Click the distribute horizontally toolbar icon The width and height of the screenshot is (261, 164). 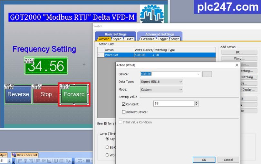coord(56,161)
